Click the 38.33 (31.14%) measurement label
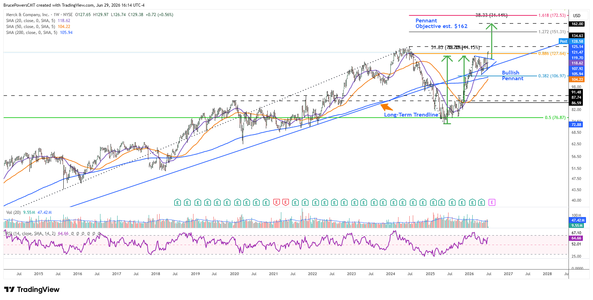The image size is (593, 300). click(x=491, y=15)
